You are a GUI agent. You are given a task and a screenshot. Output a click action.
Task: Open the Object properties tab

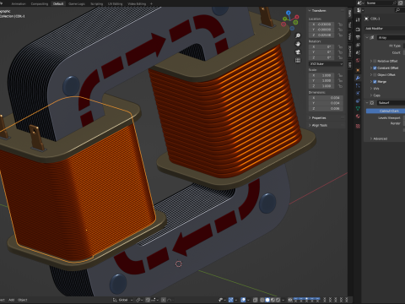click(x=358, y=70)
